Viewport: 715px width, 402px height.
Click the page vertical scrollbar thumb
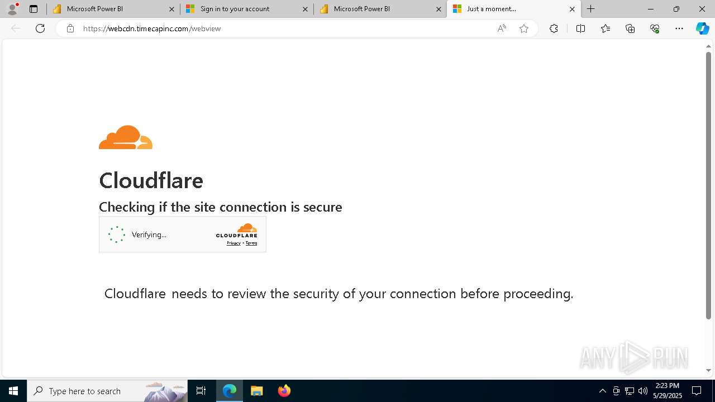708,185
